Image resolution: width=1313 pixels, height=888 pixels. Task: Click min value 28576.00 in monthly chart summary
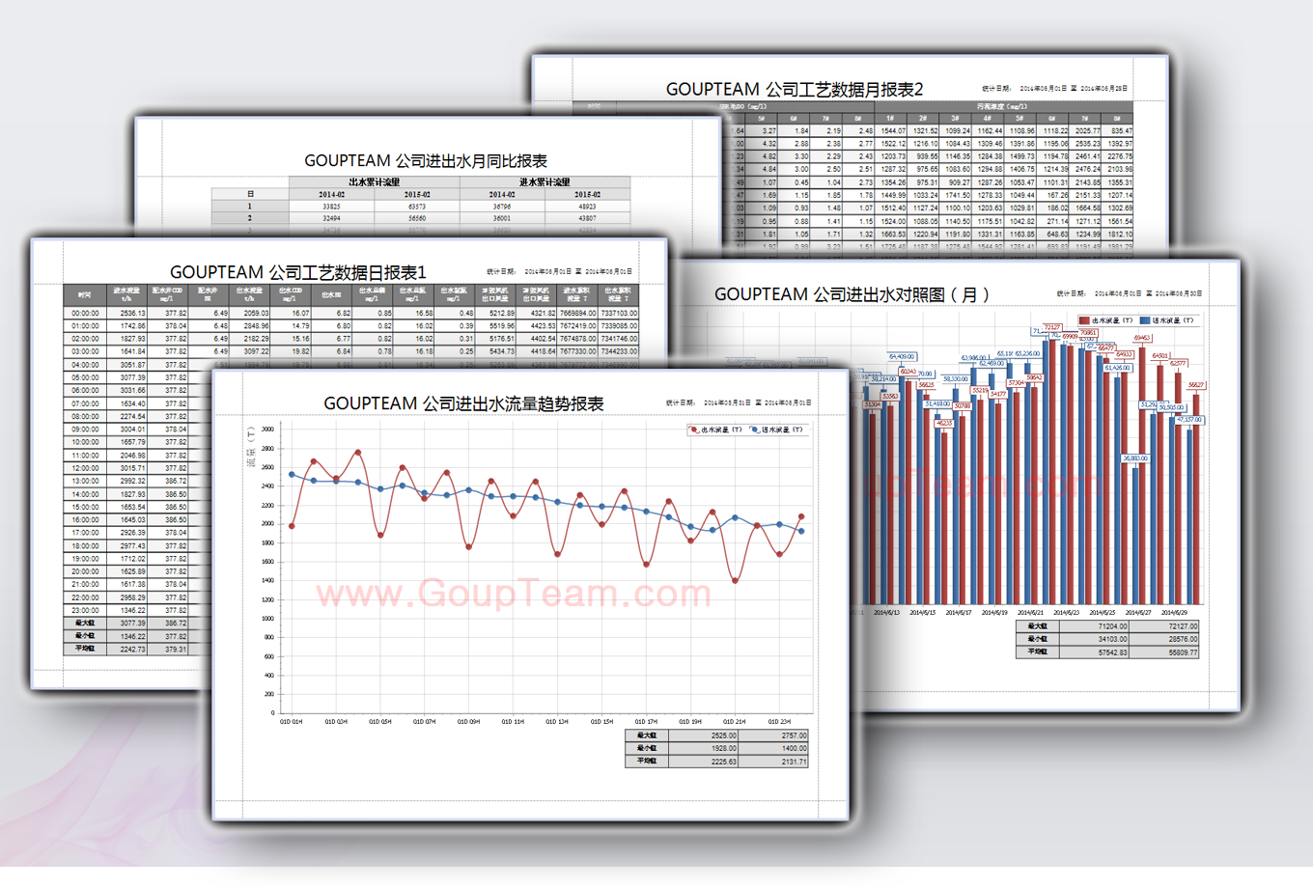tap(1182, 639)
